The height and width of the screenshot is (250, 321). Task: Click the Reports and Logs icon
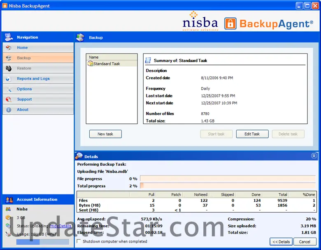coord(8,79)
